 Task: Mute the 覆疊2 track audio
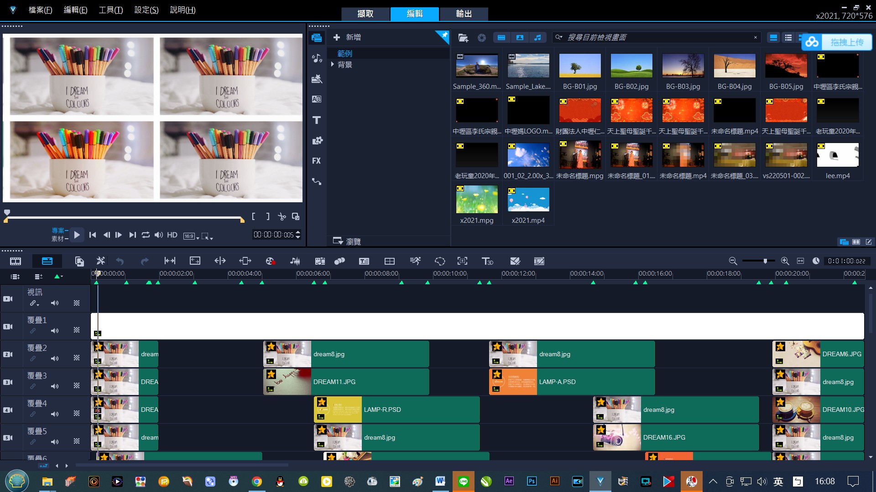[55, 359]
